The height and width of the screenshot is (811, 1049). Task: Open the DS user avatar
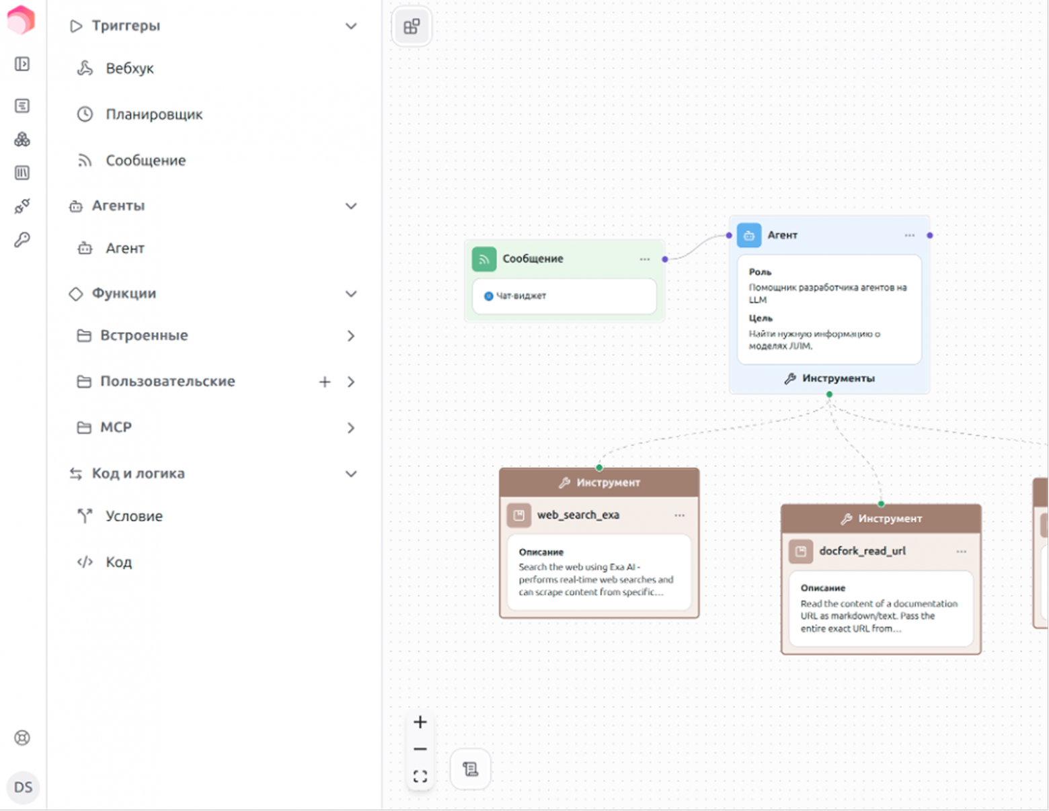(23, 787)
